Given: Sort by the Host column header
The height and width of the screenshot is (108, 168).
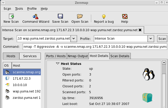Looking at the screenshot, I should coord(26,65).
